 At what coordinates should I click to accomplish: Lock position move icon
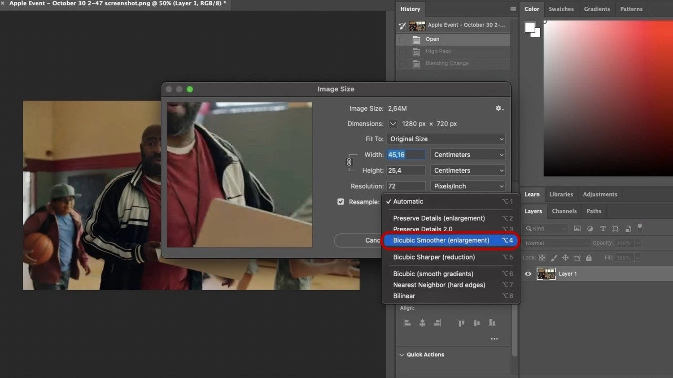[565, 258]
